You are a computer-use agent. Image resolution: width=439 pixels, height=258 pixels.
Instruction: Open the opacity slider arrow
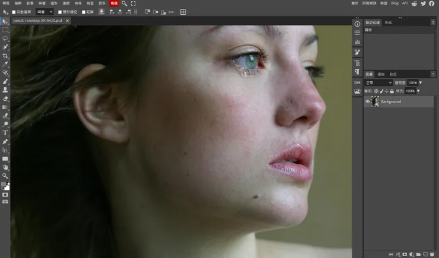pyautogui.click(x=420, y=83)
